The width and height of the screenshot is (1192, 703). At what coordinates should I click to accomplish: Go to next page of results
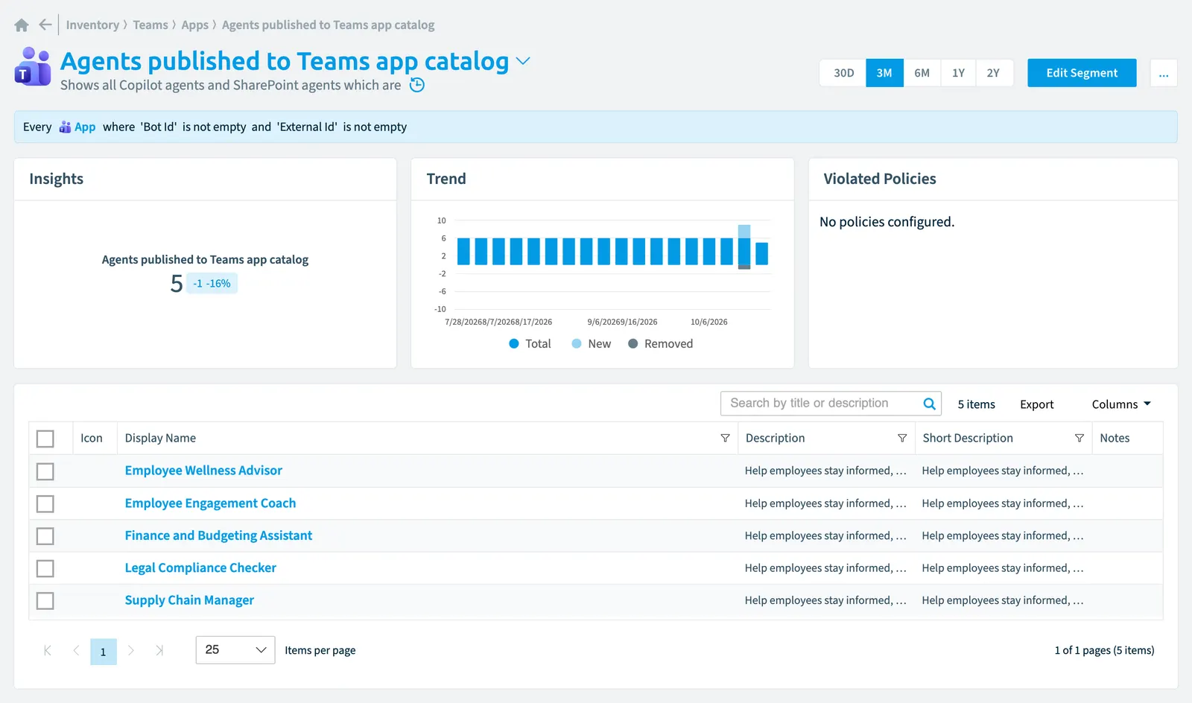click(131, 651)
